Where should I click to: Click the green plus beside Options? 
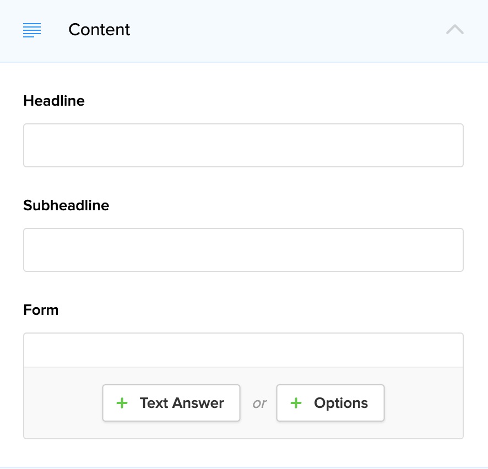[296, 403]
